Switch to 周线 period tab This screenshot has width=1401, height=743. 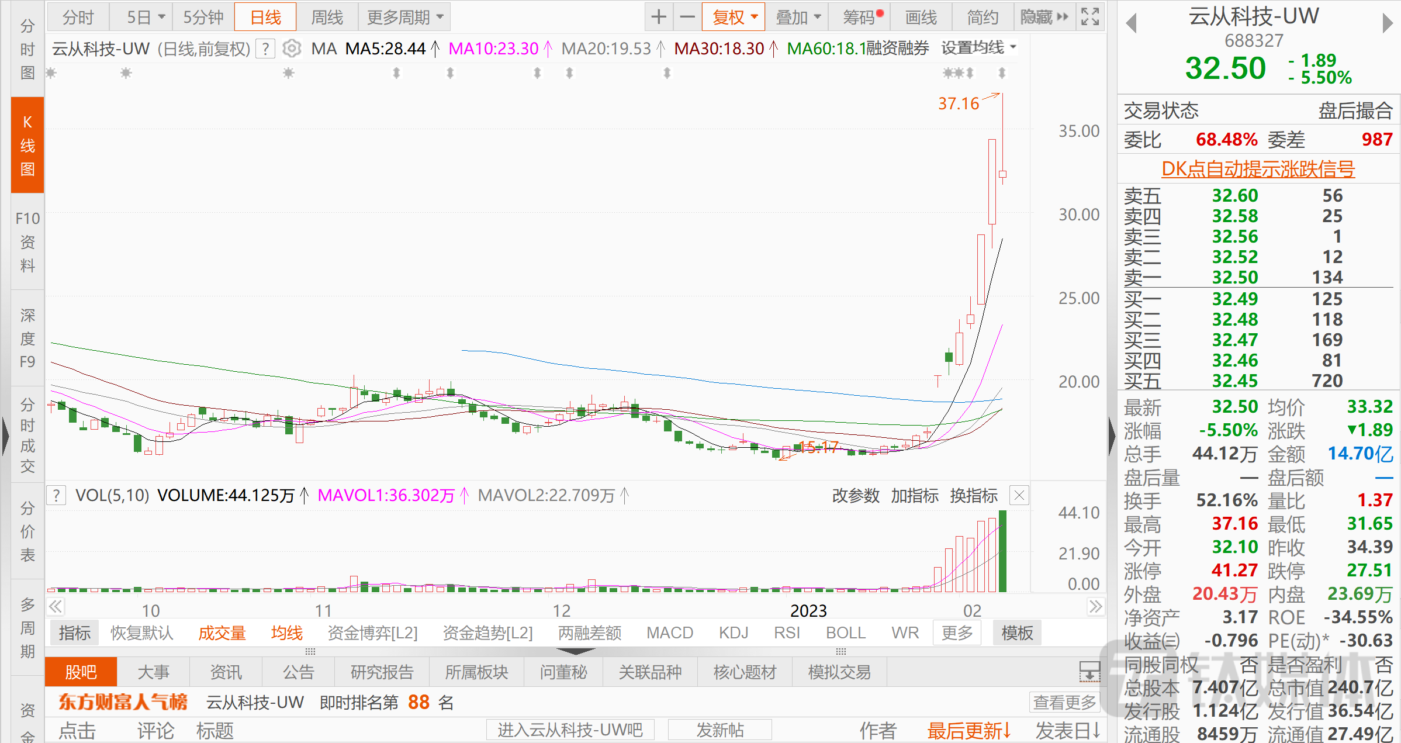pos(327,17)
